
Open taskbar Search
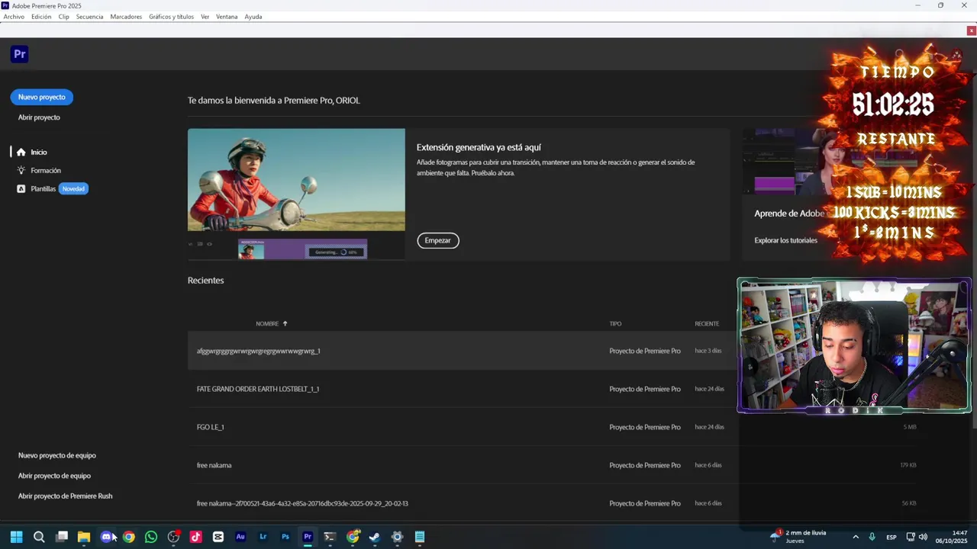coord(39,537)
